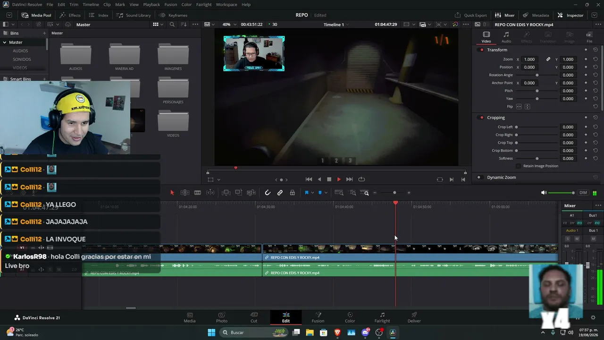Toggle loop playback in viewer

point(362,179)
